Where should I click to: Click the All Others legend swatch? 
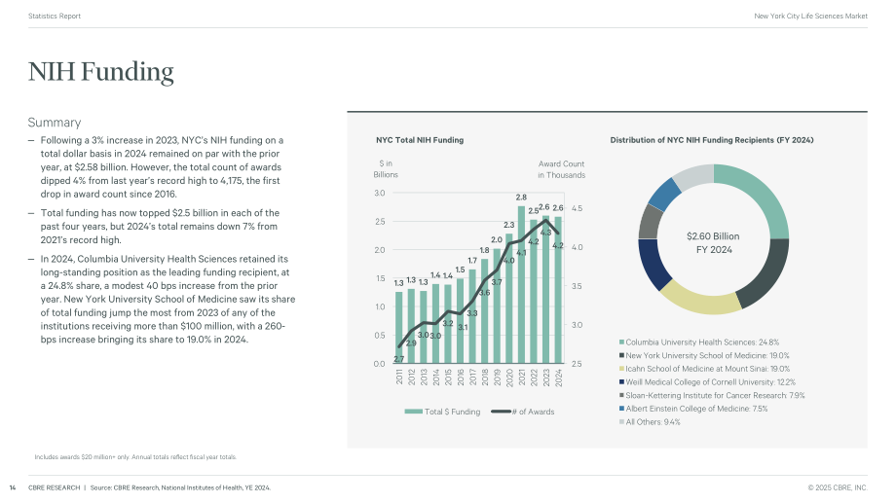621,422
